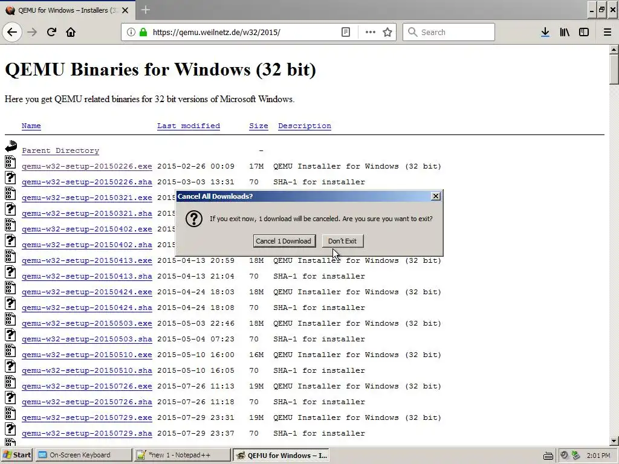Open a new tab with plus
This screenshot has width=619, height=464.
click(145, 10)
